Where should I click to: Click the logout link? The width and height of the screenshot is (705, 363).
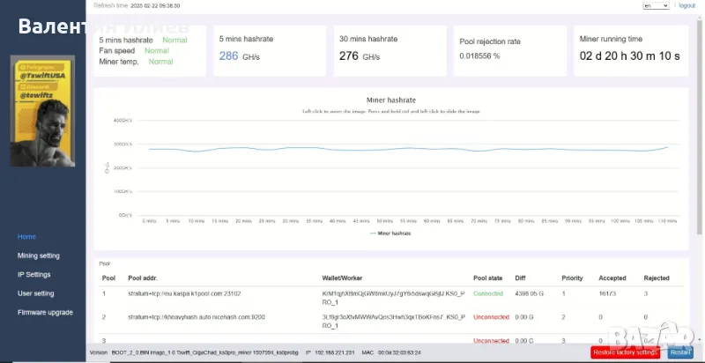coord(687,5)
